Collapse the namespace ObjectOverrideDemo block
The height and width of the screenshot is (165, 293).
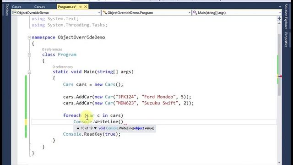(29, 38)
